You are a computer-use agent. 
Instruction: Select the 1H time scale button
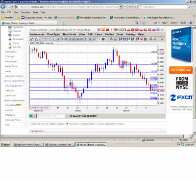[x=70, y=39]
